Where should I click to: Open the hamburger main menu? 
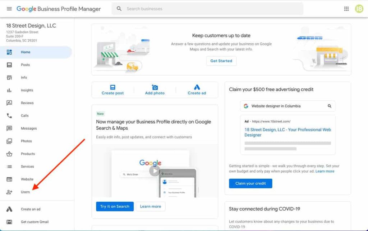click(9, 9)
